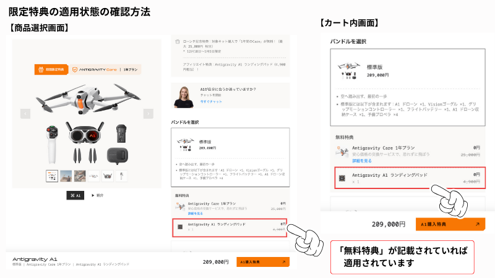Open the 紹介 video tab
Image resolution: width=495 pixels, height=278 pixels.
coord(98,195)
